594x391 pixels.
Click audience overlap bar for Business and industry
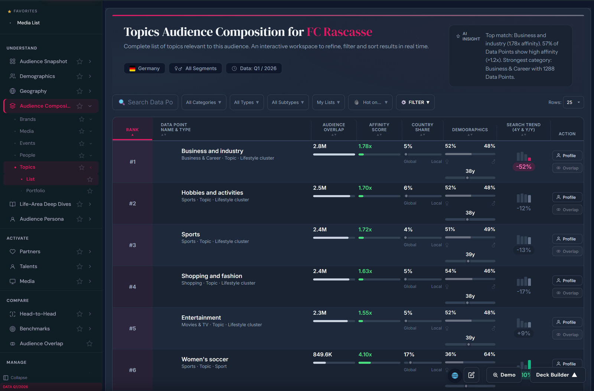point(334,154)
